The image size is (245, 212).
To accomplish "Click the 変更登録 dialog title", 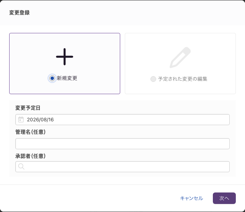I will pyautogui.click(x=20, y=13).
